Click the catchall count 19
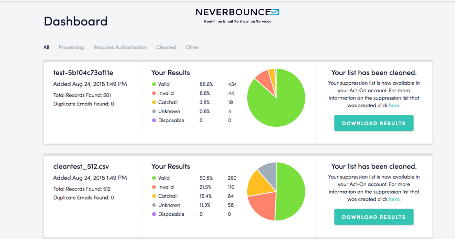This screenshot has width=455, height=239. pos(231,102)
